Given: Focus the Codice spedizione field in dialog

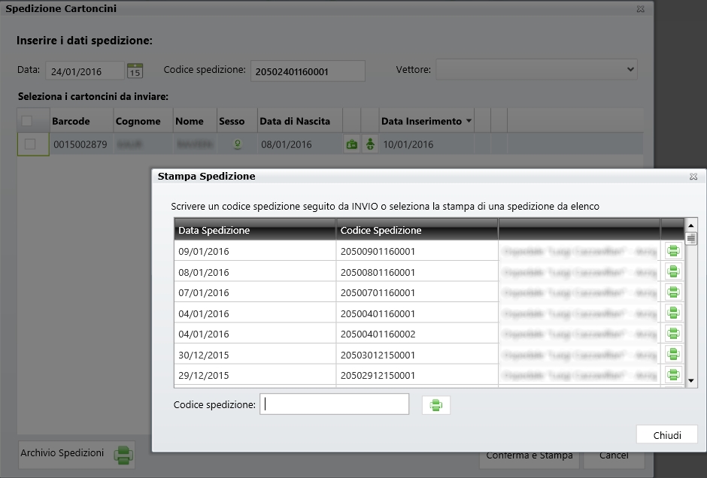Looking at the screenshot, I should (x=334, y=404).
